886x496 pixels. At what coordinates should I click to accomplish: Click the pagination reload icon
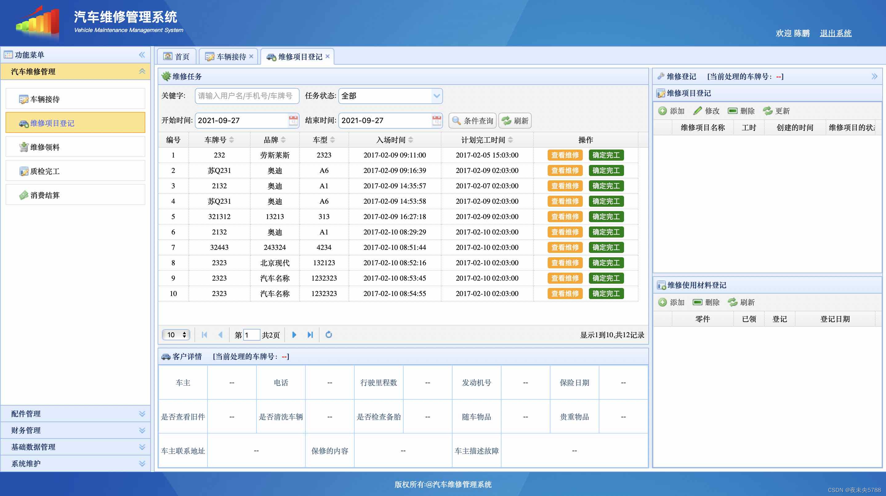[329, 334]
